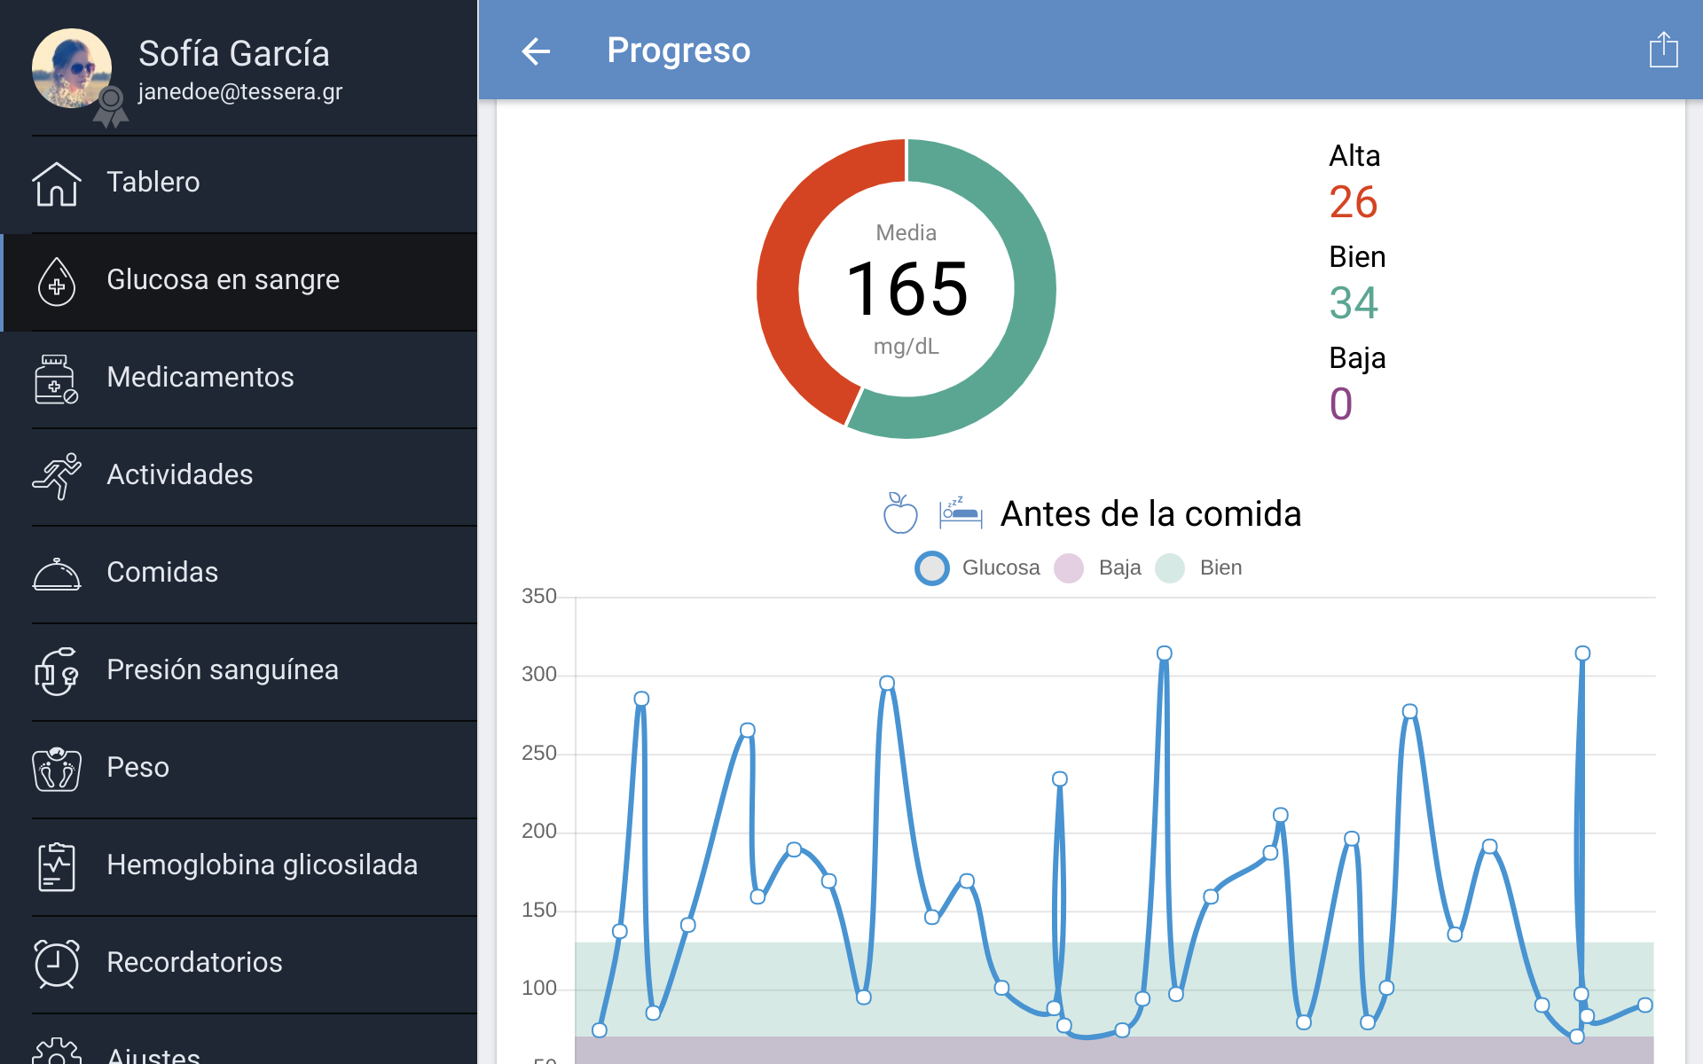Viewport: 1703px width, 1064px height.
Task: Click the janedoe@tessera.gr email text
Action: click(240, 92)
